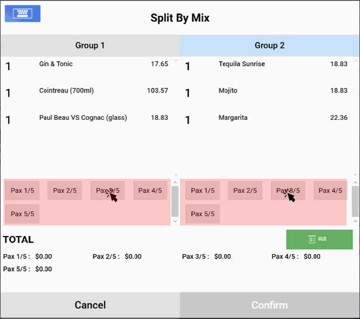Assign Group 1 to Pax 5/5

22,214
